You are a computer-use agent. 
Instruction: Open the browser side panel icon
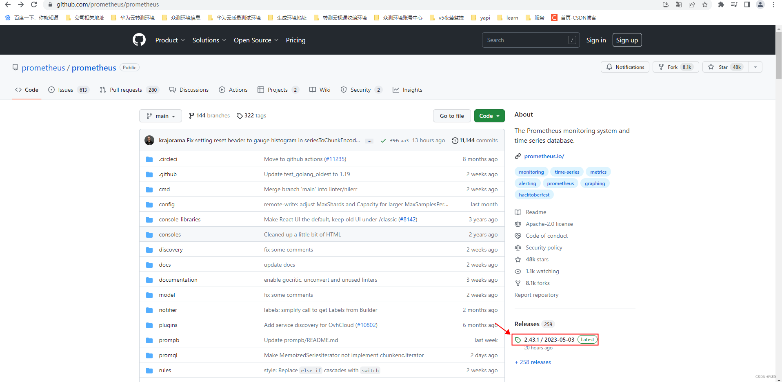(747, 4)
